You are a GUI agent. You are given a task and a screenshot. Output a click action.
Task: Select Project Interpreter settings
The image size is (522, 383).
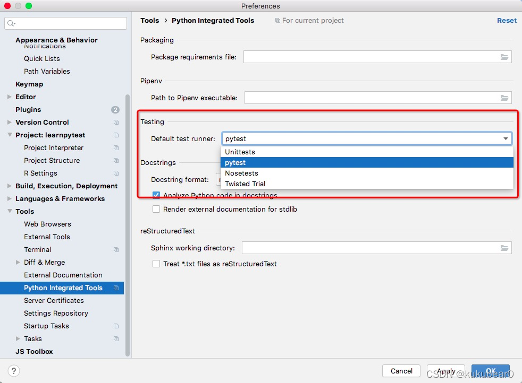click(54, 148)
